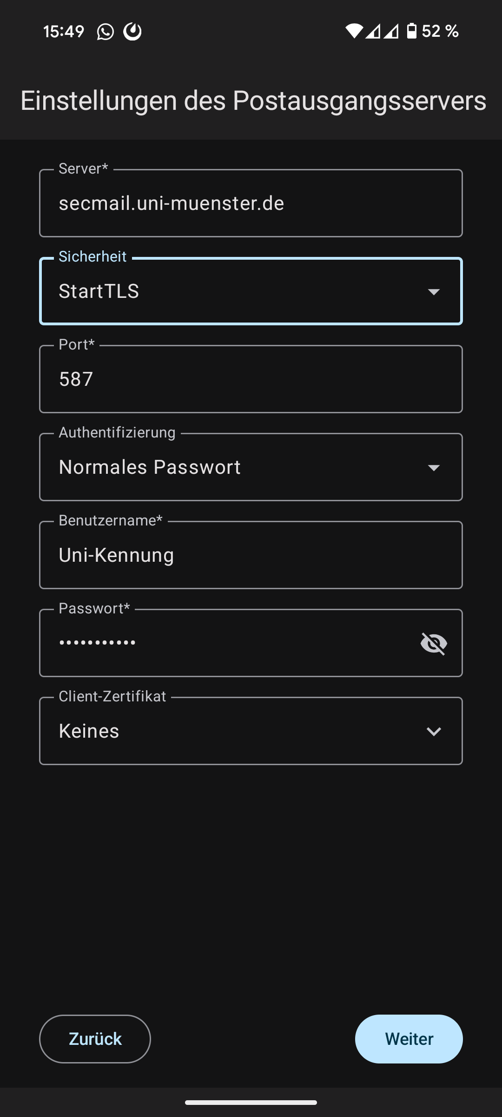Screen dimensions: 502x1117
Task: Tap the mobile signal strength icon
Action: coord(382,31)
